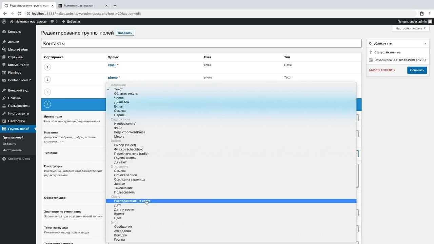Choose Флажок (checkbox) option
This screenshot has width=434, height=244.
(231, 149)
